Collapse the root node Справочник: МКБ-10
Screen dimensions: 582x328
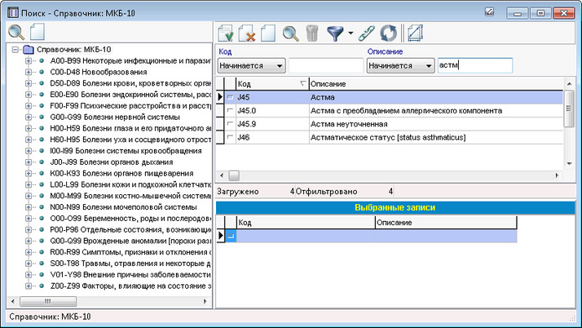(x=15, y=50)
